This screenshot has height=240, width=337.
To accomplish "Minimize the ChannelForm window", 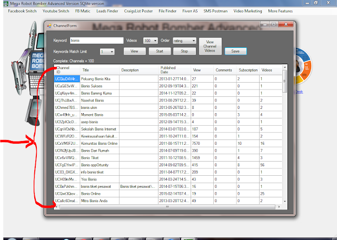I will point(265,24).
